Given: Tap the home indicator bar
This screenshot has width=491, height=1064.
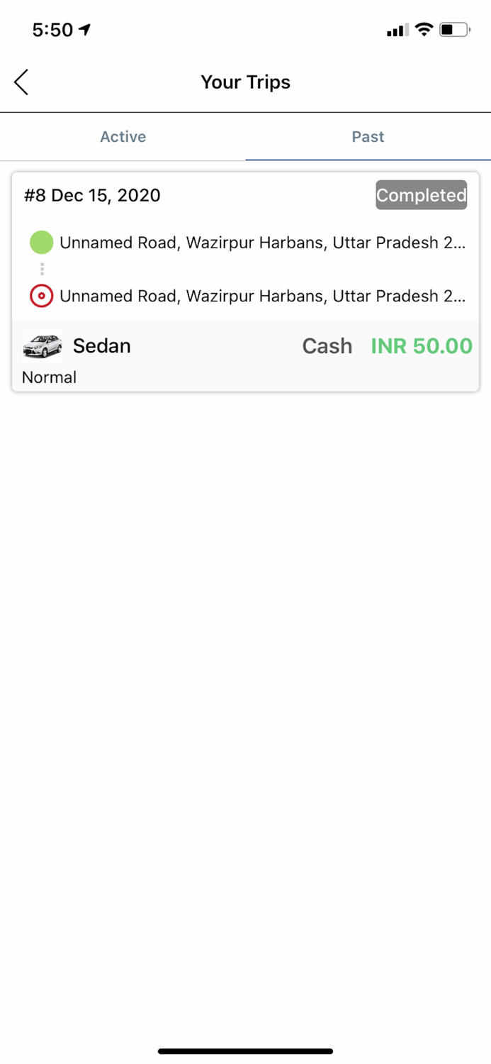Looking at the screenshot, I should tap(245, 1051).
